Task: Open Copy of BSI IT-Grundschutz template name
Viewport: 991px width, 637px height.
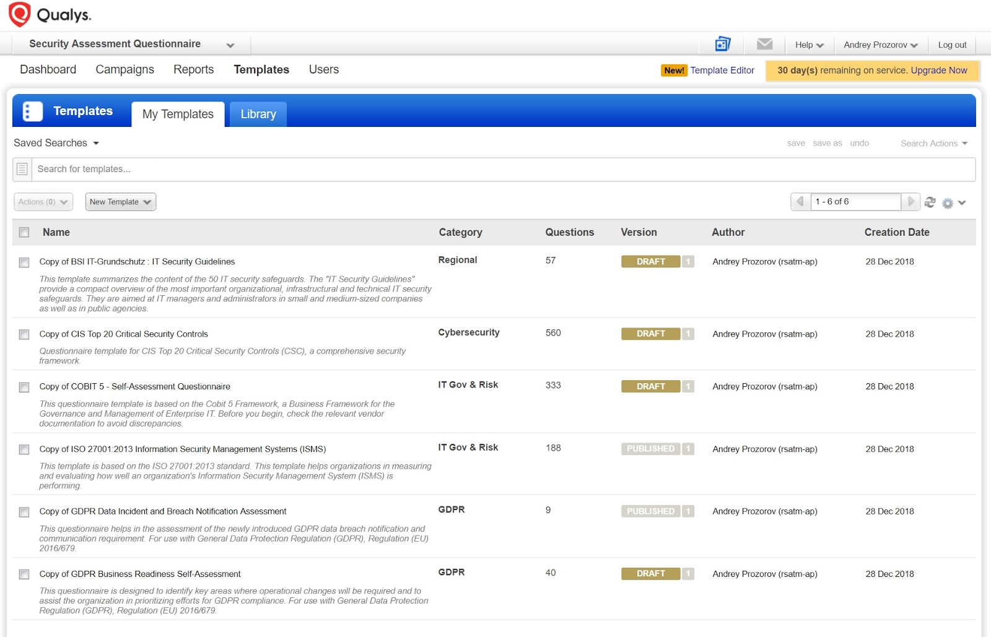Action: (x=137, y=262)
